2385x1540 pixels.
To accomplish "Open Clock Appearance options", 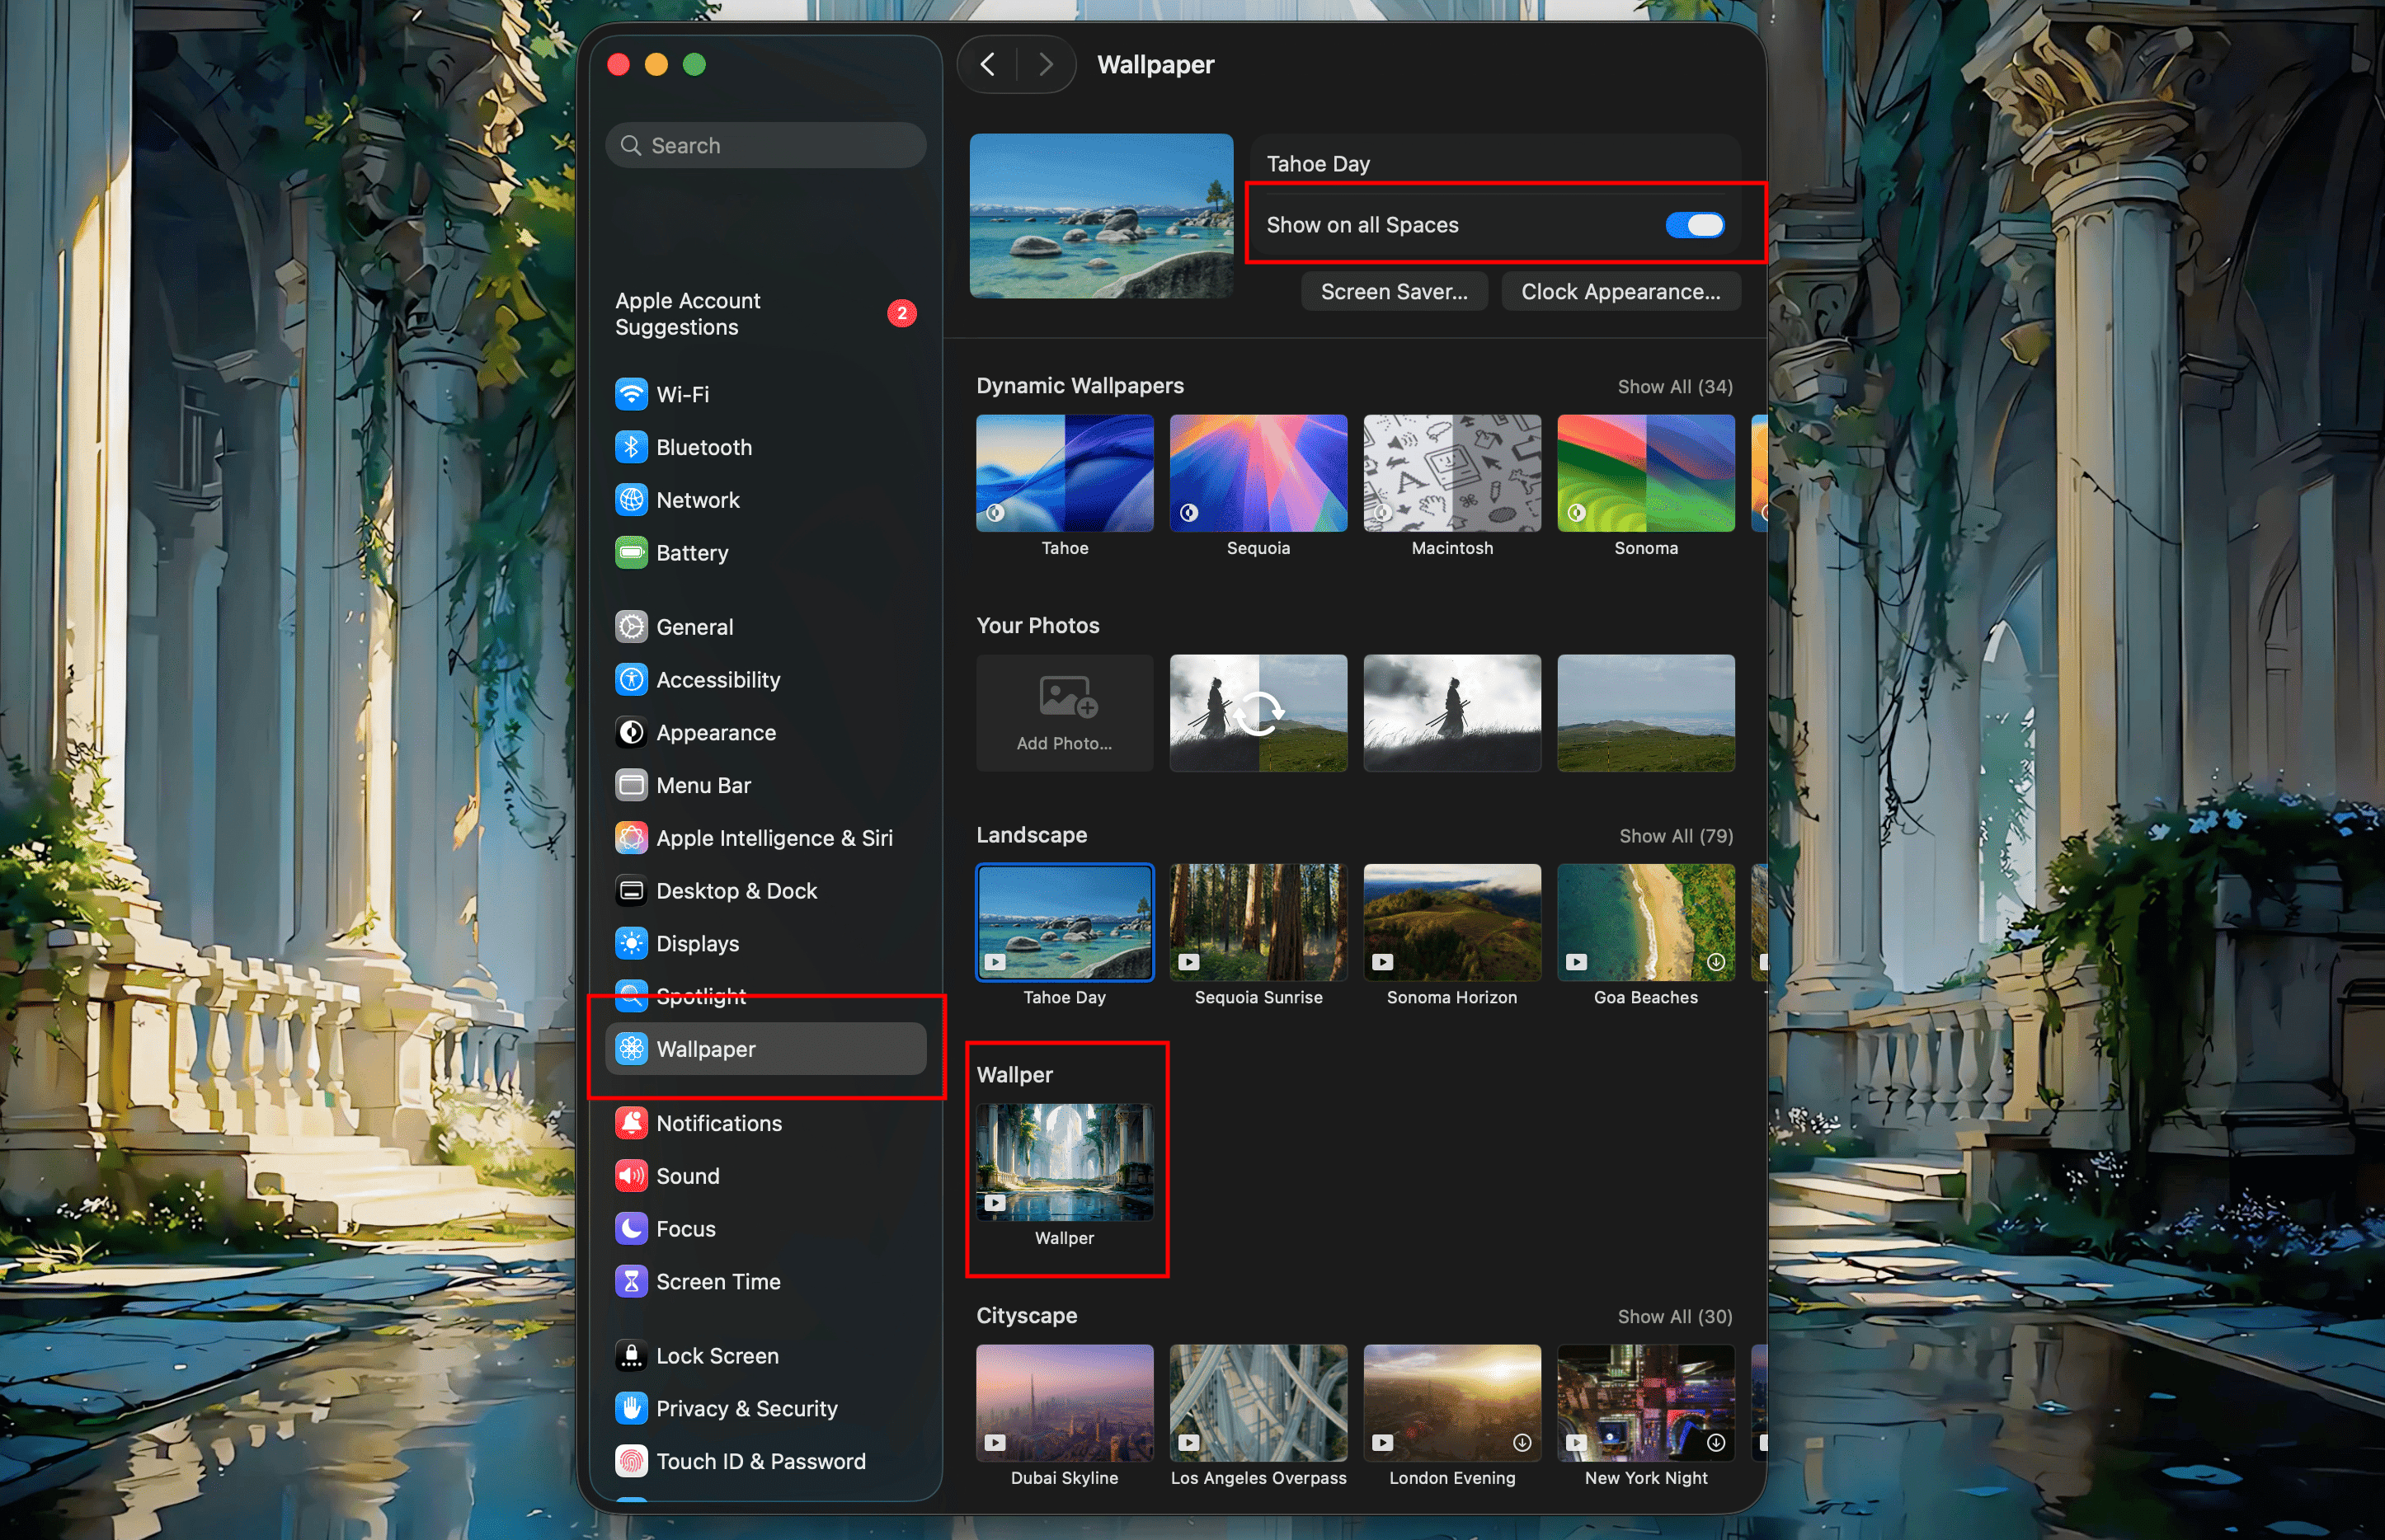I will tap(1621, 291).
